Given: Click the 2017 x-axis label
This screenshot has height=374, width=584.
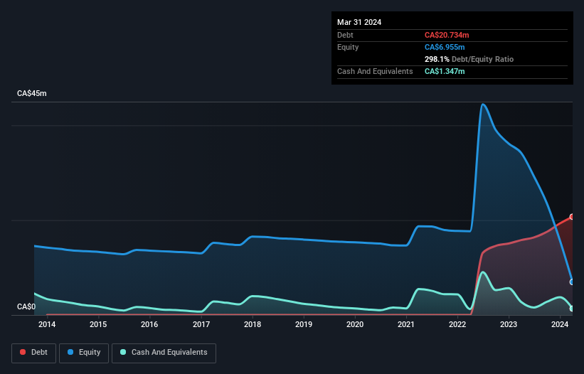Looking at the screenshot, I should pos(201,324).
